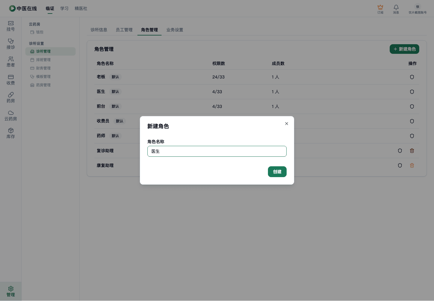Open the 消息 bell notifications icon
Viewport: 434px width, 301px height.
pyautogui.click(x=396, y=9)
